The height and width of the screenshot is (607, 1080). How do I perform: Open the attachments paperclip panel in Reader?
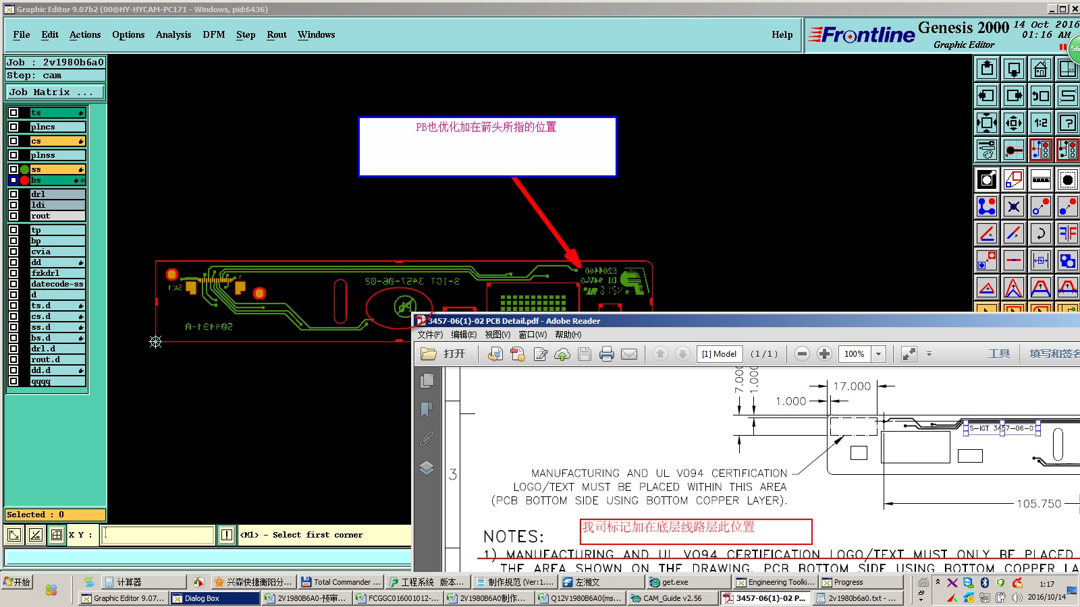pos(427,439)
